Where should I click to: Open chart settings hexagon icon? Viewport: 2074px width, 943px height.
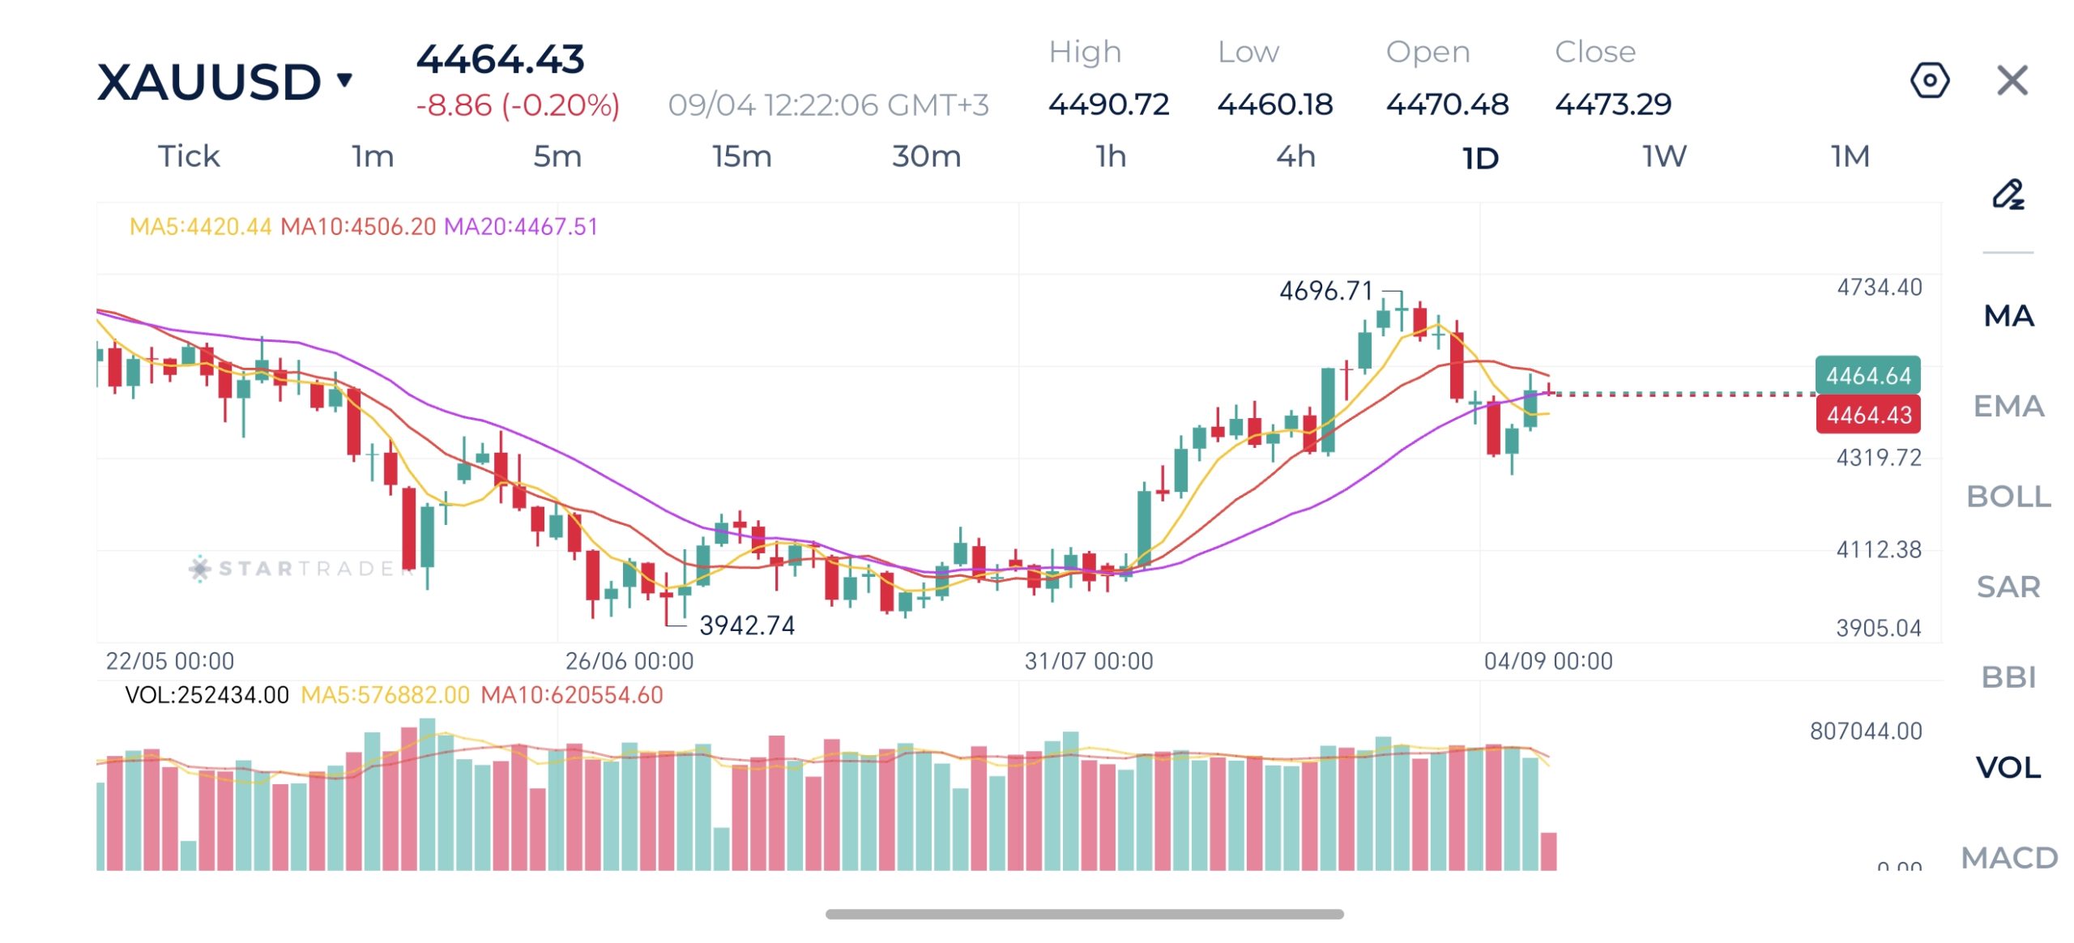[1930, 80]
